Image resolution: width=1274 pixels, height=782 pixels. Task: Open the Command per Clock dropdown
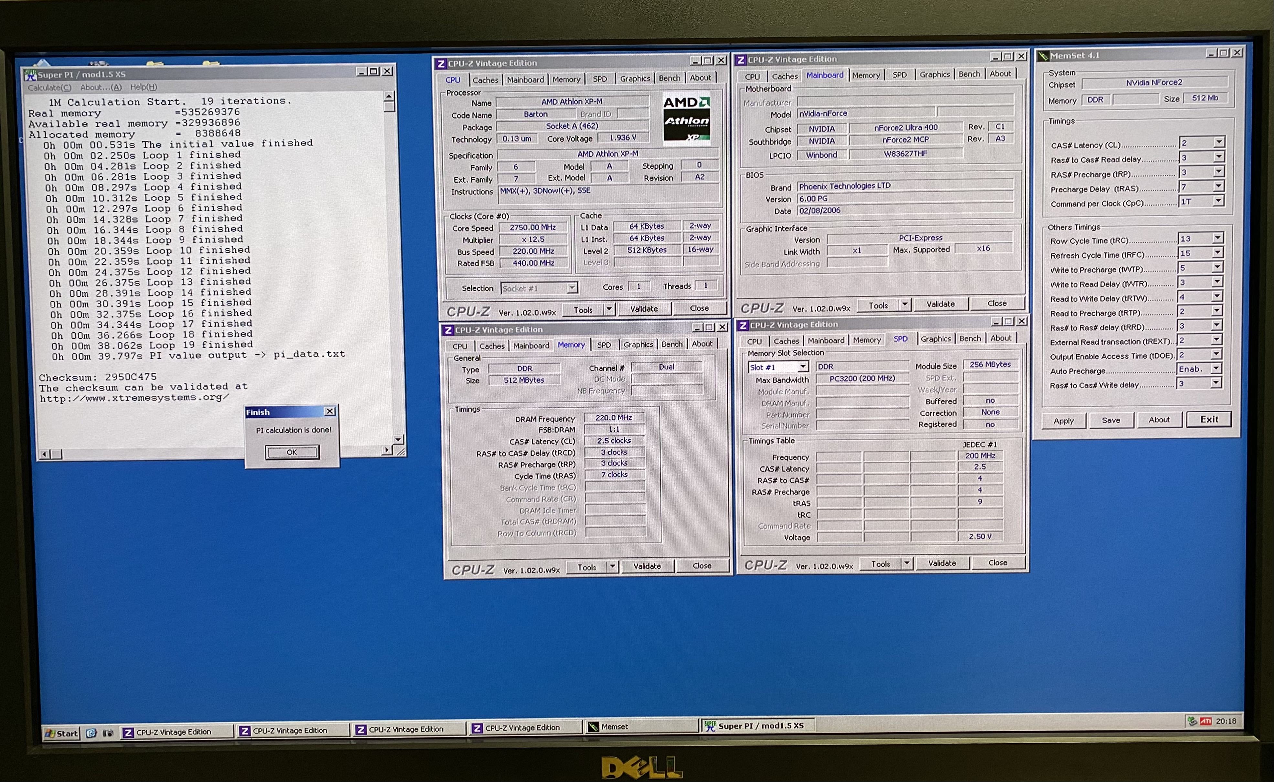(1219, 201)
